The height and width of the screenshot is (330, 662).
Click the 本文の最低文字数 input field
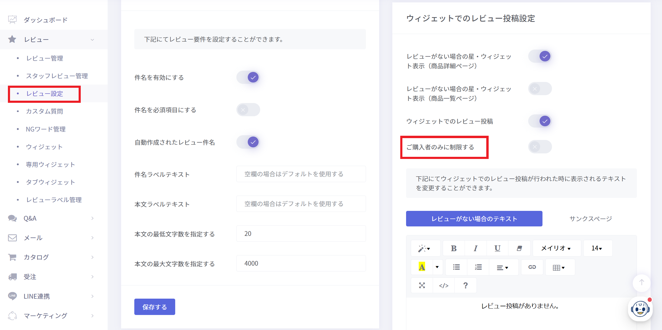[301, 234]
